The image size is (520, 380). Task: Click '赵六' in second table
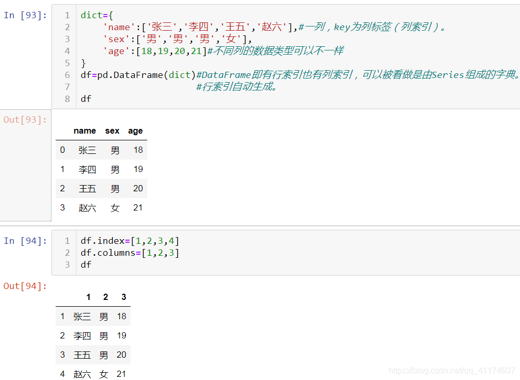82,374
